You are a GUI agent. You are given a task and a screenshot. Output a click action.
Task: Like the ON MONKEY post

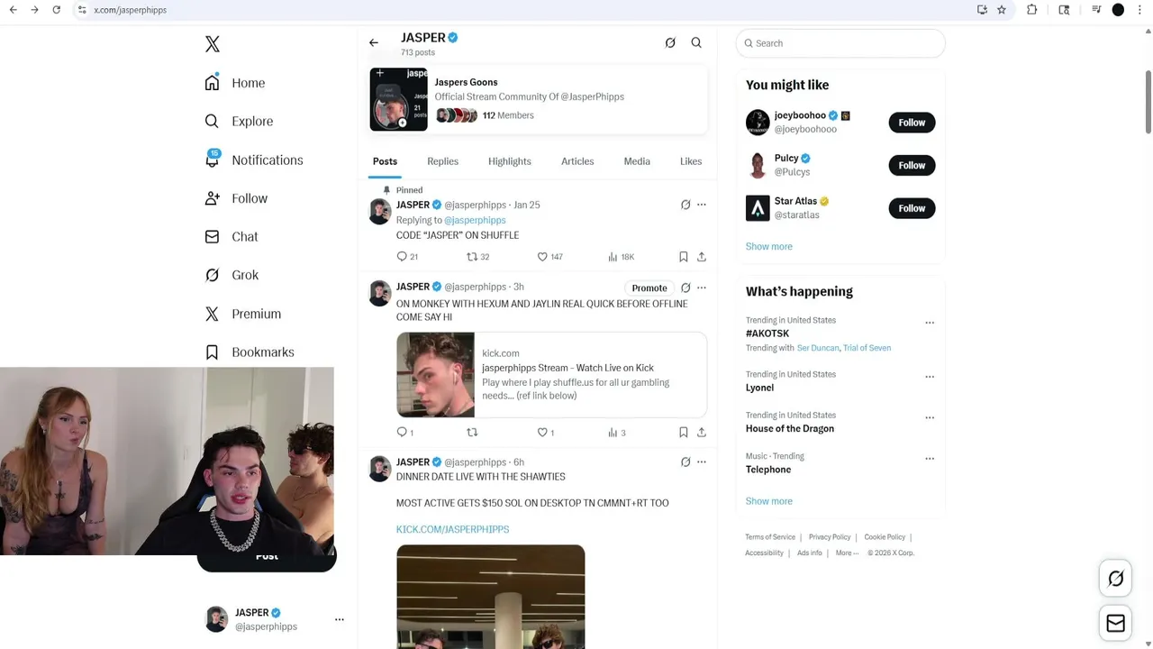(546, 433)
